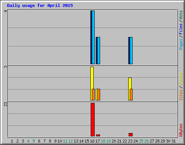The height and width of the screenshot is (145, 185).
Task: Click the orange Sites bar for day 16
Action: (x=93, y=95)
